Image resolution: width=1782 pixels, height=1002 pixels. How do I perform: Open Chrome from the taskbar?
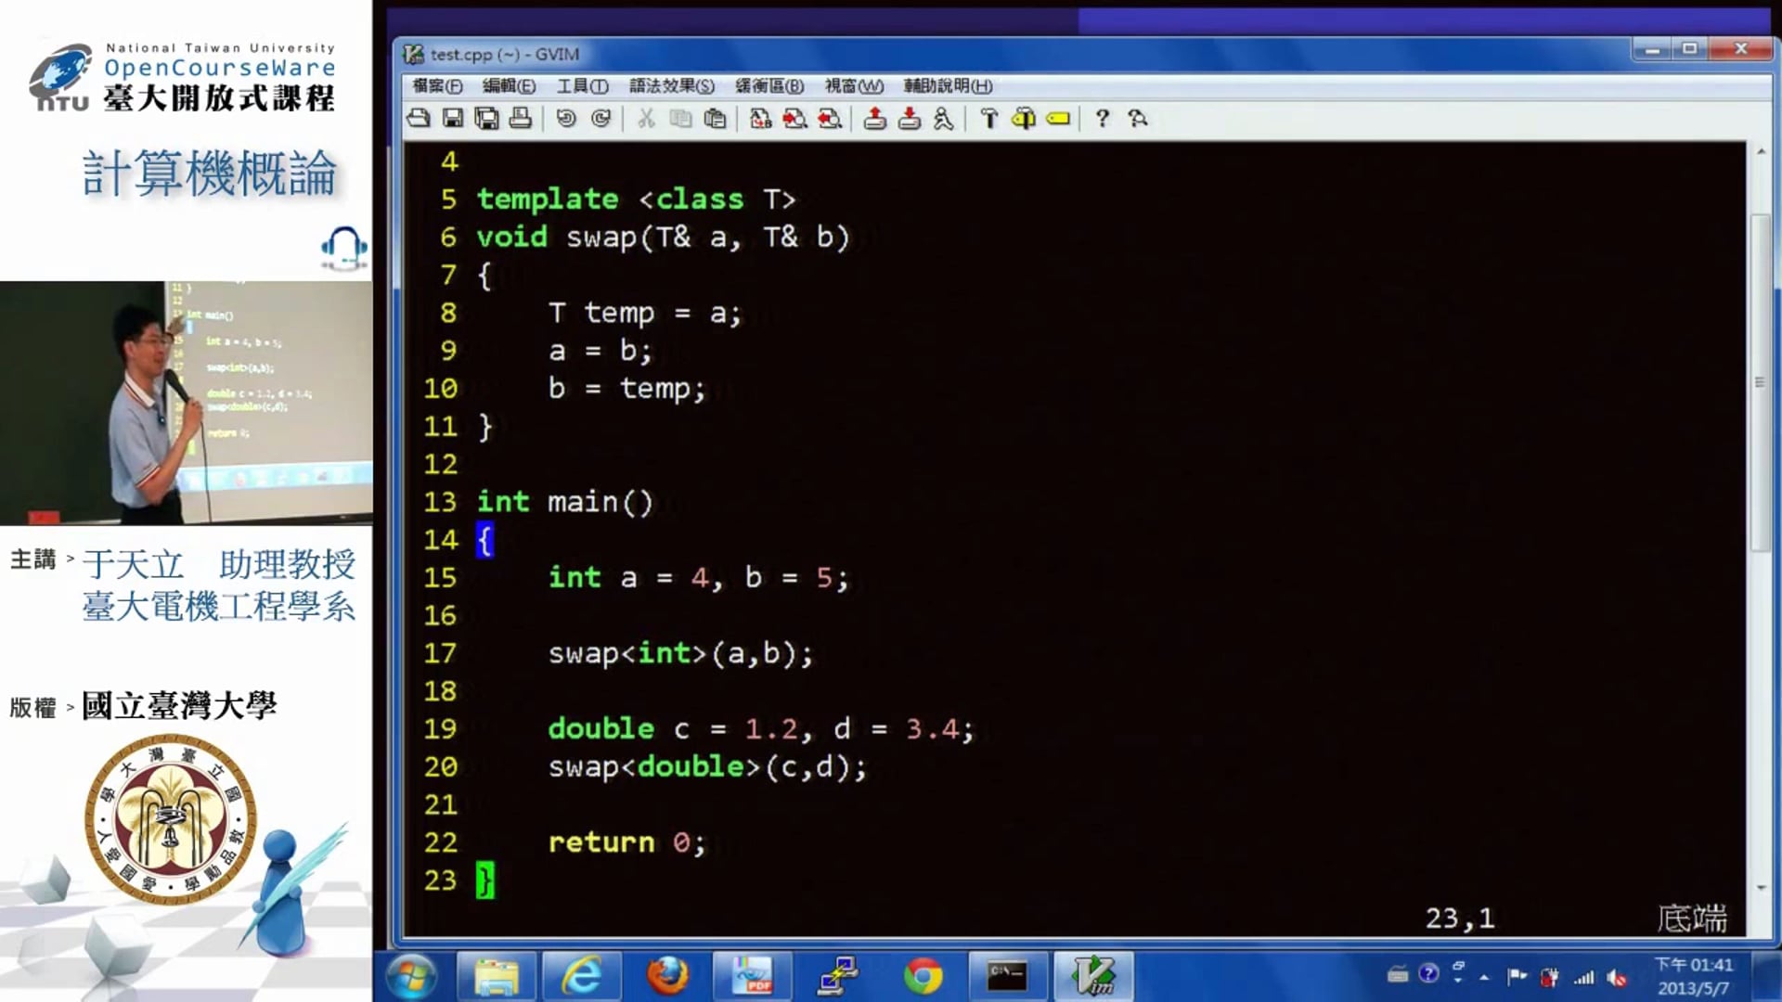(923, 976)
